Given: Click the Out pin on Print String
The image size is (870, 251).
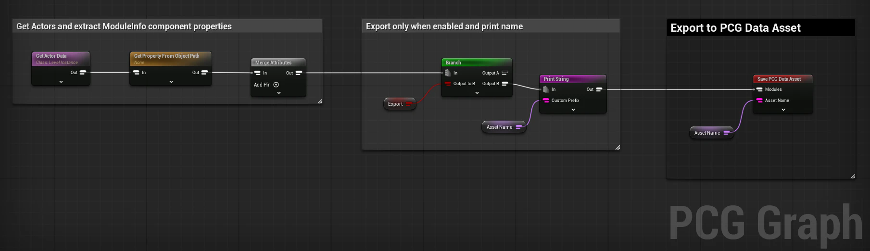Looking at the screenshot, I should (x=599, y=89).
